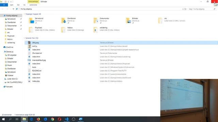Image resolution: width=218 pixels, height=122 pixels.
Task: Click the refresh icon in the address bar
Action: pyautogui.click(x=185, y=9)
